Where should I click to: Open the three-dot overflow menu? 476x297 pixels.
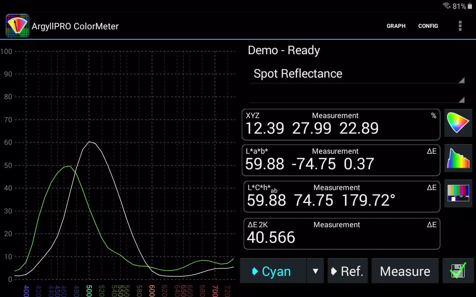click(x=460, y=26)
